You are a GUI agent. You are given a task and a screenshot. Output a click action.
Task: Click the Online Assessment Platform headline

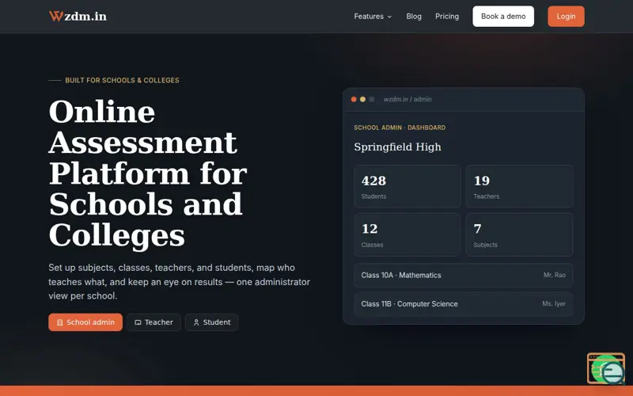pyautogui.click(x=148, y=173)
